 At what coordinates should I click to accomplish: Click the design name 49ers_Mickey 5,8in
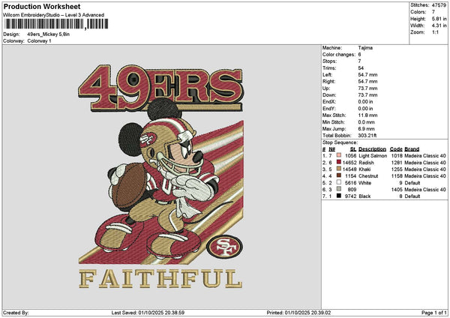pos(48,34)
